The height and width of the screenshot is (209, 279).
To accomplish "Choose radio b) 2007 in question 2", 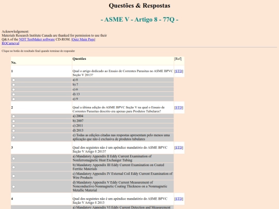I will tap(13, 121).
